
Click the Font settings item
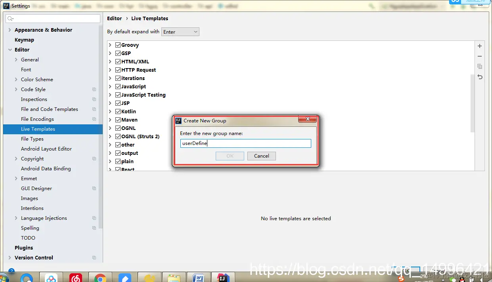tap(26, 70)
